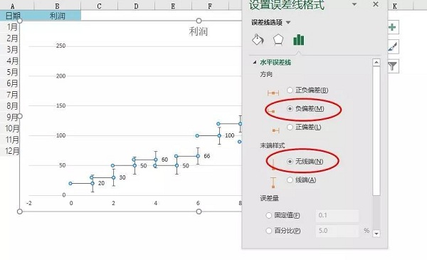Open the Fill & Line paint bucket tab

258,40
